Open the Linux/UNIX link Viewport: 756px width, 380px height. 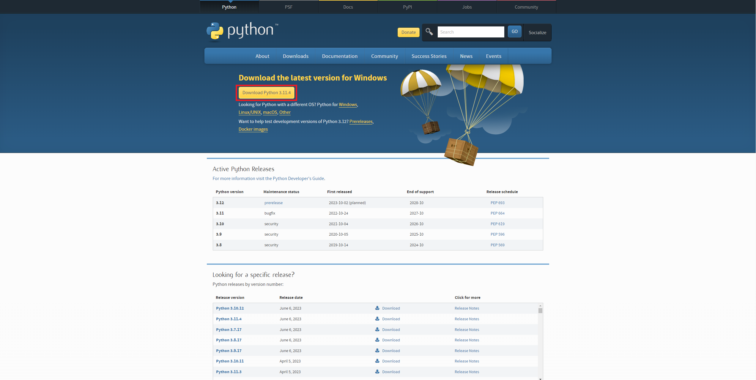(250, 112)
